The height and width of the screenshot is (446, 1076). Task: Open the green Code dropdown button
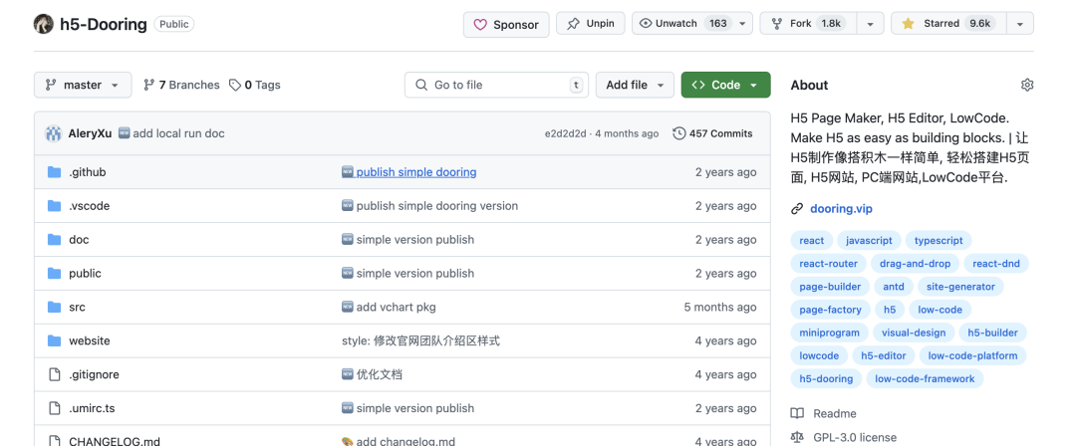click(x=725, y=85)
